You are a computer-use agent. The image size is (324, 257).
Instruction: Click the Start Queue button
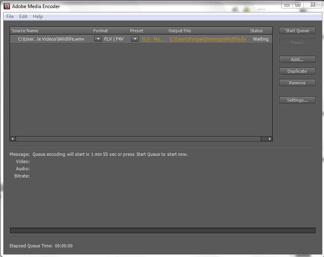coord(297,31)
